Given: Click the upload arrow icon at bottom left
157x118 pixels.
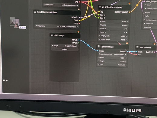Looking at the screenshot, I should pyautogui.click(x=7, y=80).
